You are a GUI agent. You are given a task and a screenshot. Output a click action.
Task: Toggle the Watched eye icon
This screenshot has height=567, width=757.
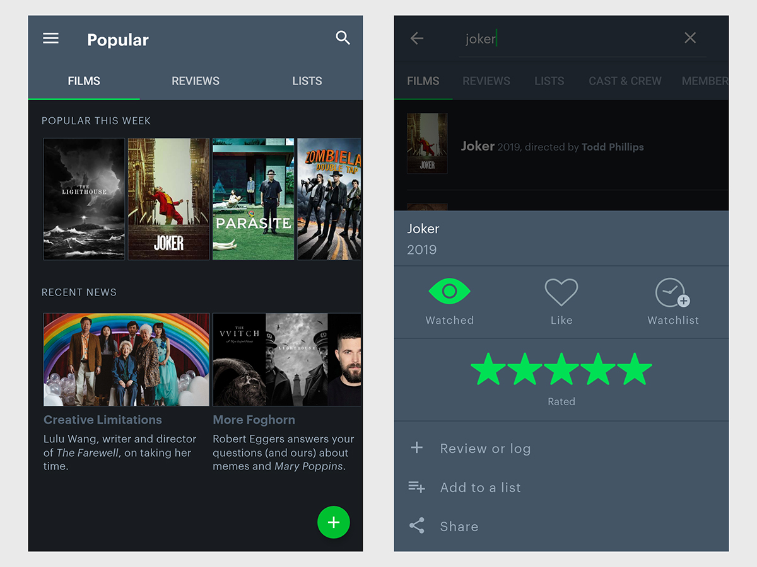pyautogui.click(x=449, y=292)
